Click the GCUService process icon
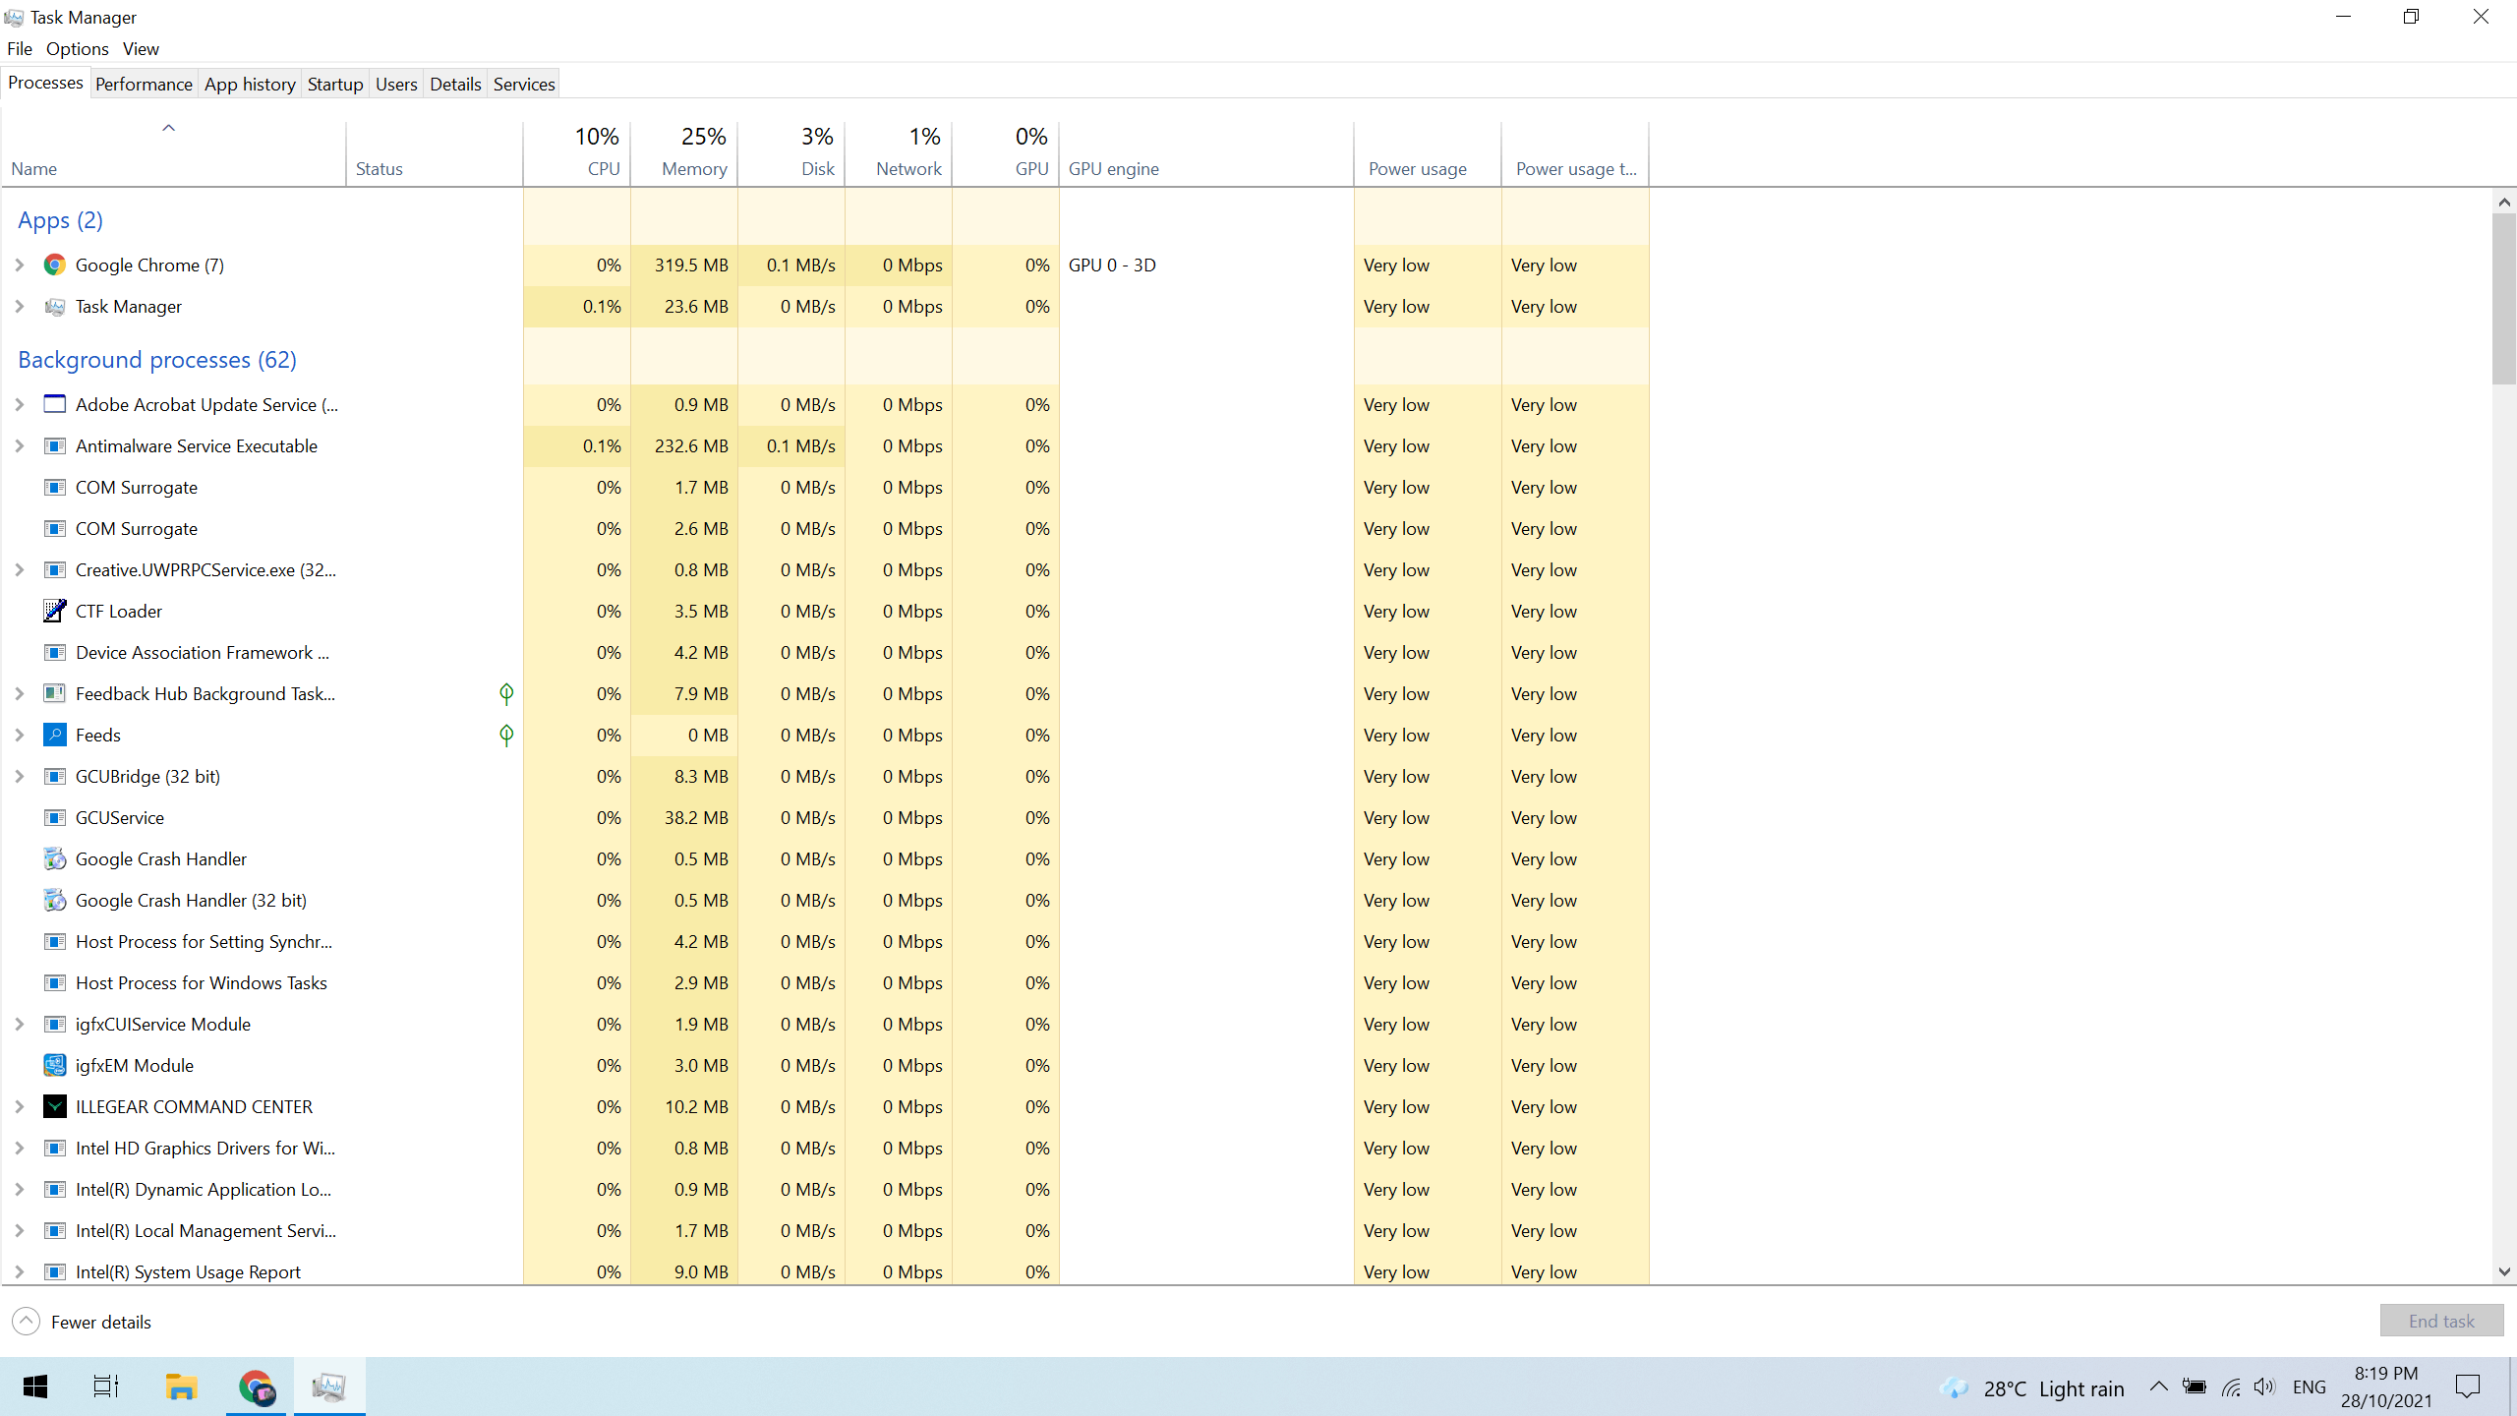Image resolution: width=2517 pixels, height=1416 pixels. click(55, 817)
